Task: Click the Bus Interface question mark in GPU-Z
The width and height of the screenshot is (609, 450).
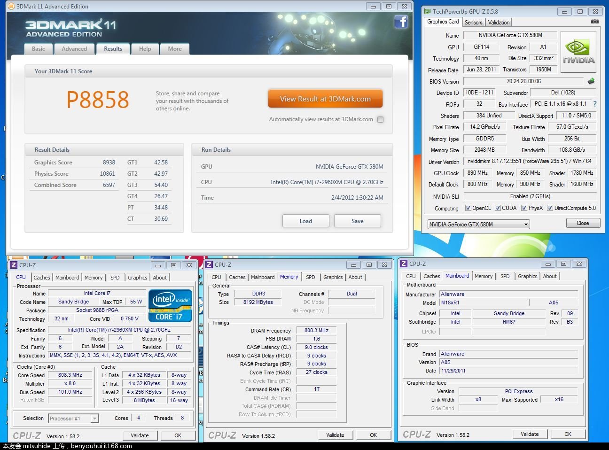Action: click(x=595, y=104)
